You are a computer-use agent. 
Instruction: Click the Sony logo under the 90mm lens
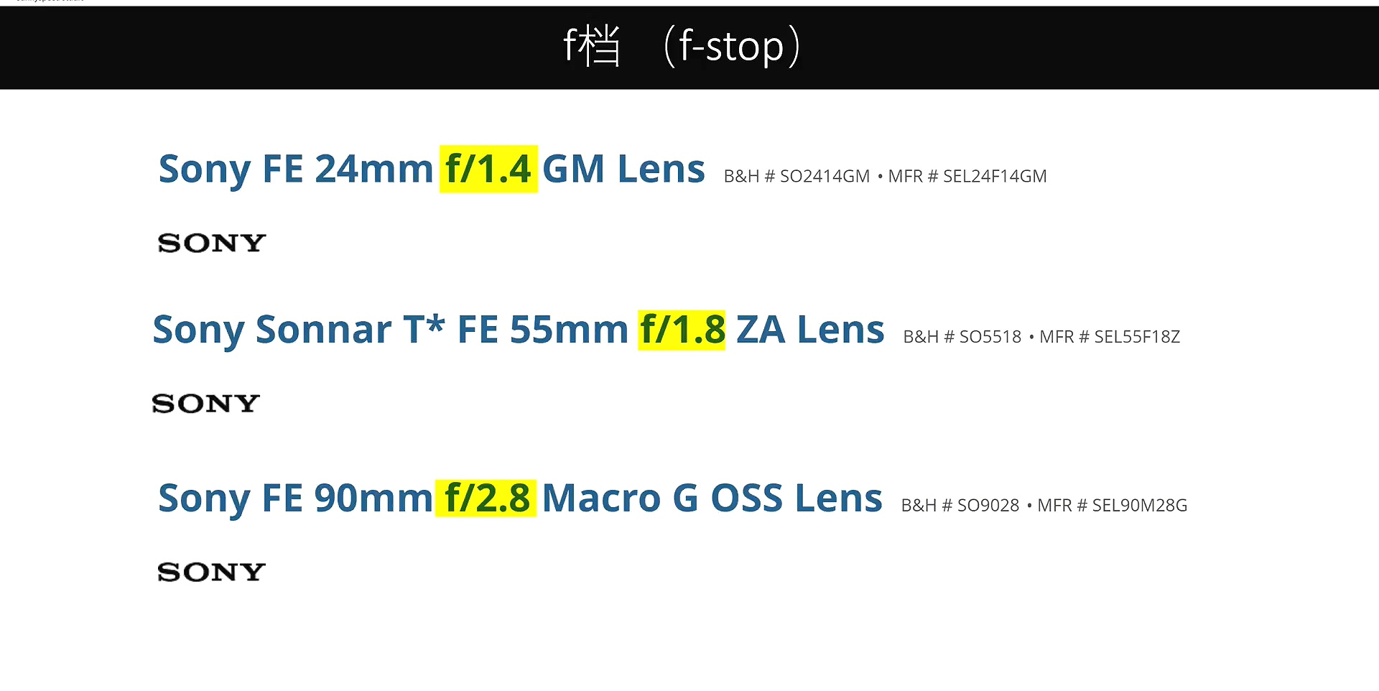pos(212,572)
